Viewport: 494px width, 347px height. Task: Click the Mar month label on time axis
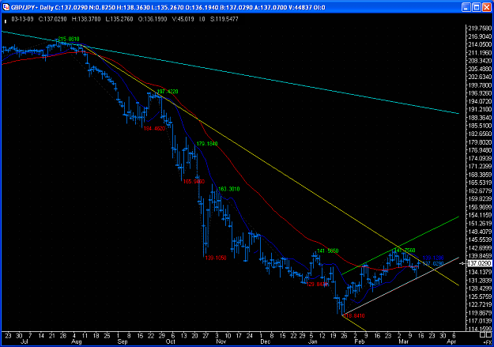[404, 341]
